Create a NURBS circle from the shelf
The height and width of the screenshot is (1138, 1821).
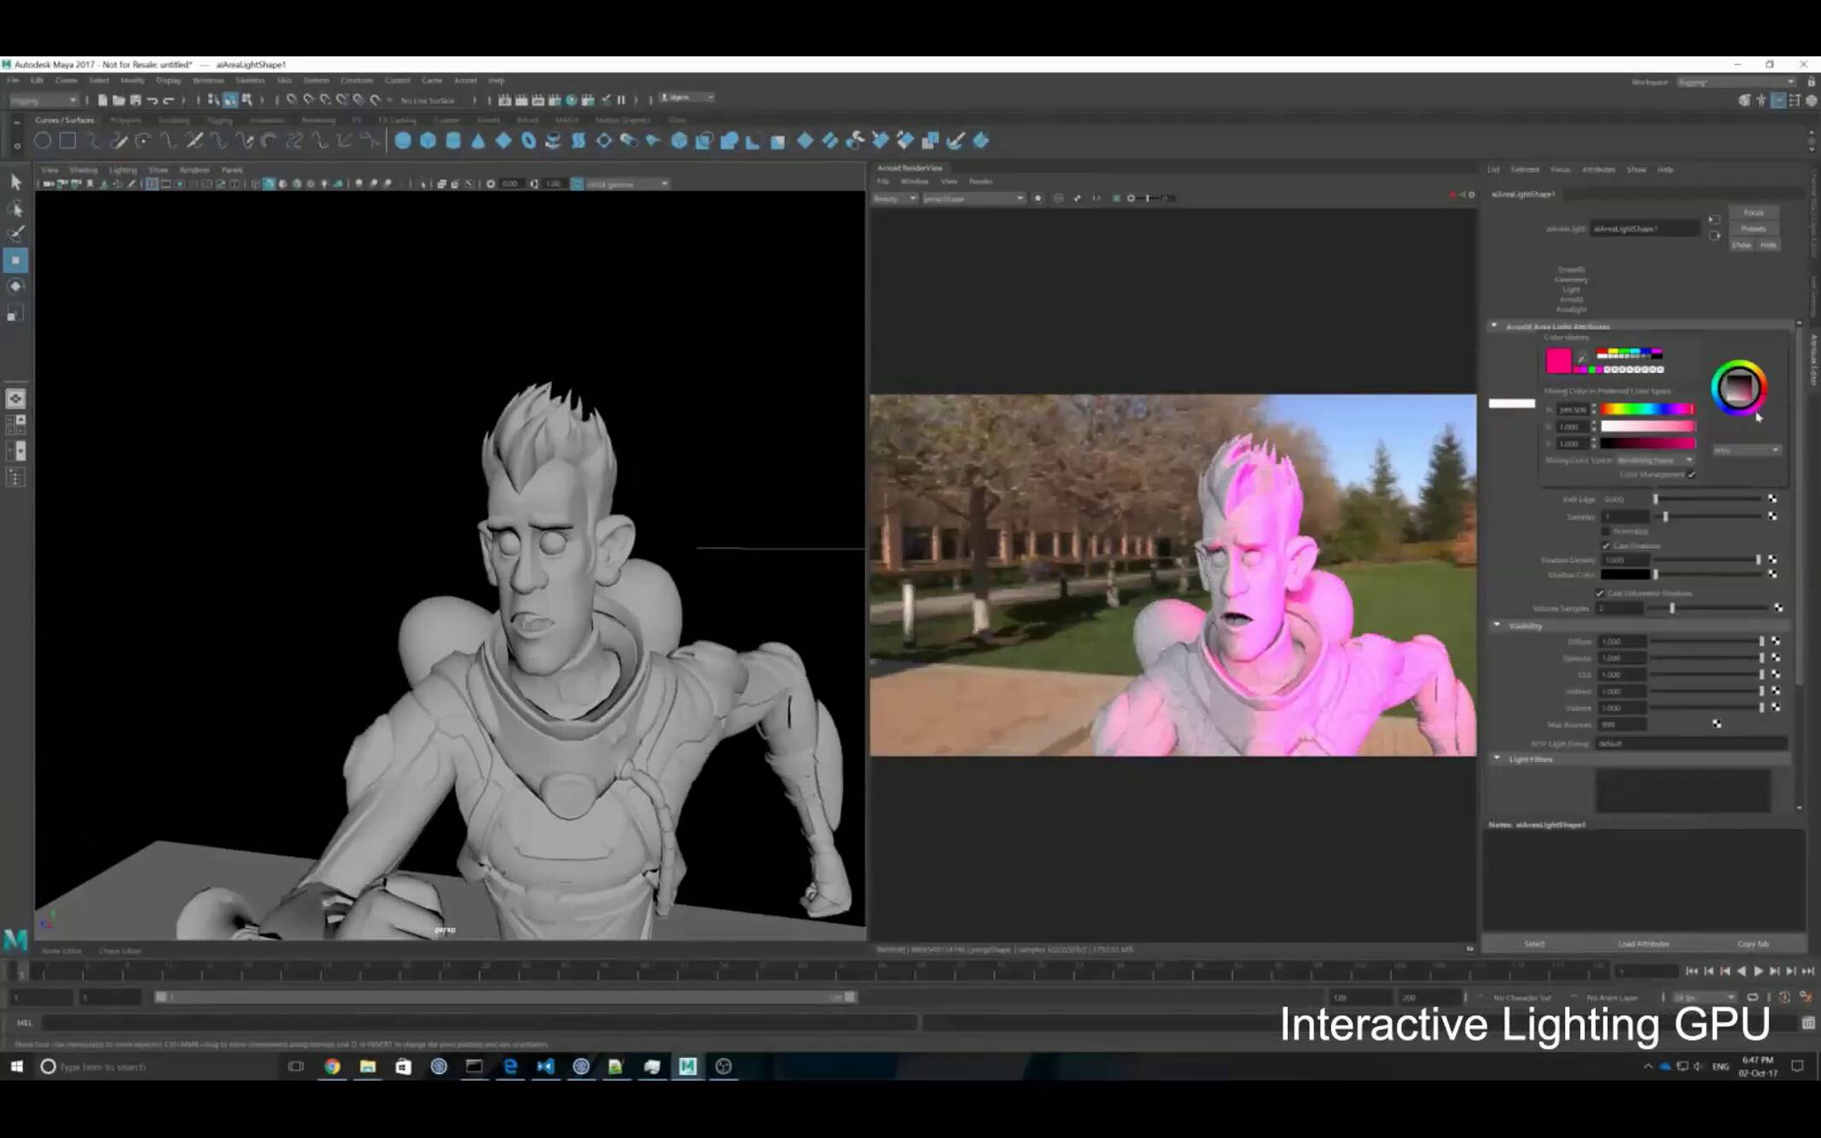click(42, 141)
